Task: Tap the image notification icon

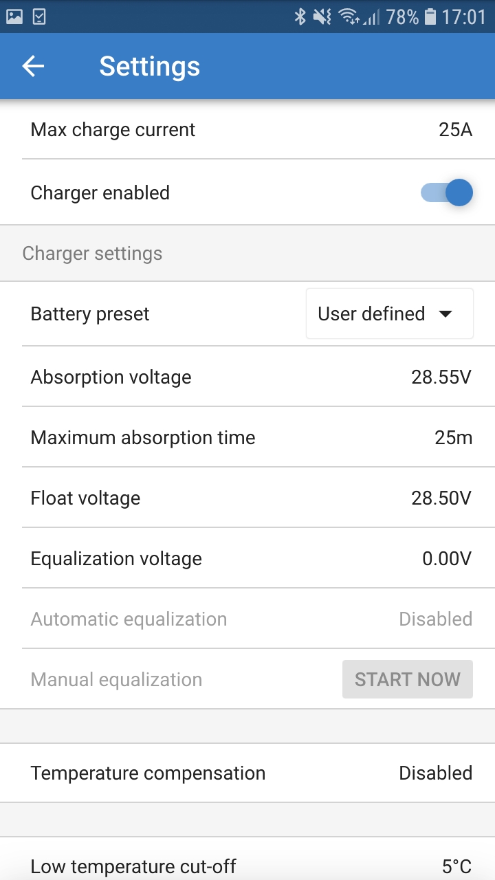Action: click(x=14, y=16)
